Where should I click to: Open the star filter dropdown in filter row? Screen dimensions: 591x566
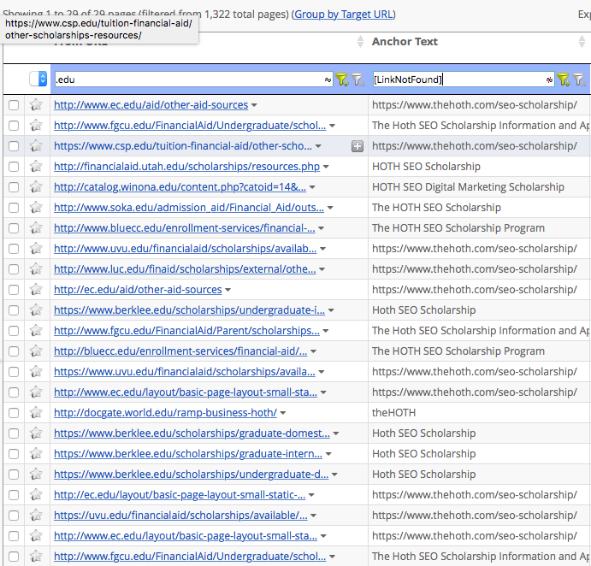[x=38, y=79]
